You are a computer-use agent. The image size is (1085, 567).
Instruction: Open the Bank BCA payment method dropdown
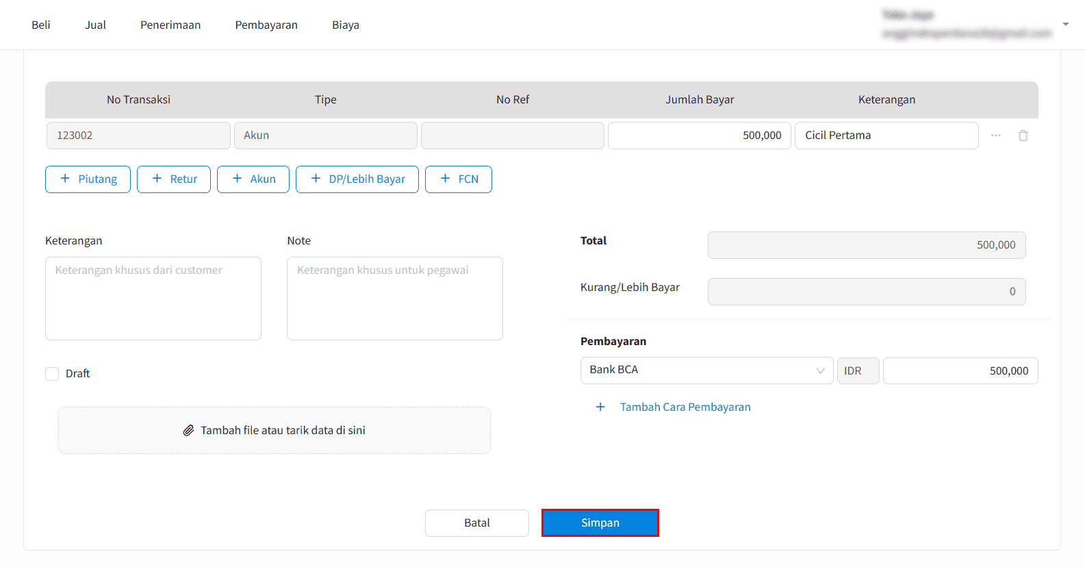point(706,370)
